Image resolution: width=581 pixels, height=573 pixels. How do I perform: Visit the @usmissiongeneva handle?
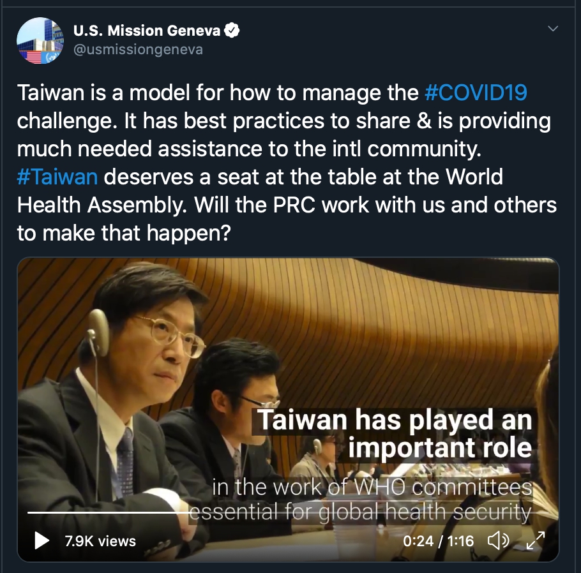pos(138,50)
